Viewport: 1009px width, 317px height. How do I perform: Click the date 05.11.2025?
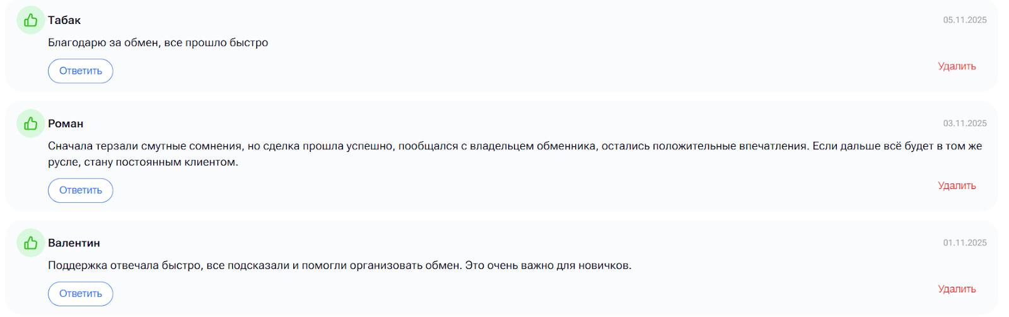point(965,20)
